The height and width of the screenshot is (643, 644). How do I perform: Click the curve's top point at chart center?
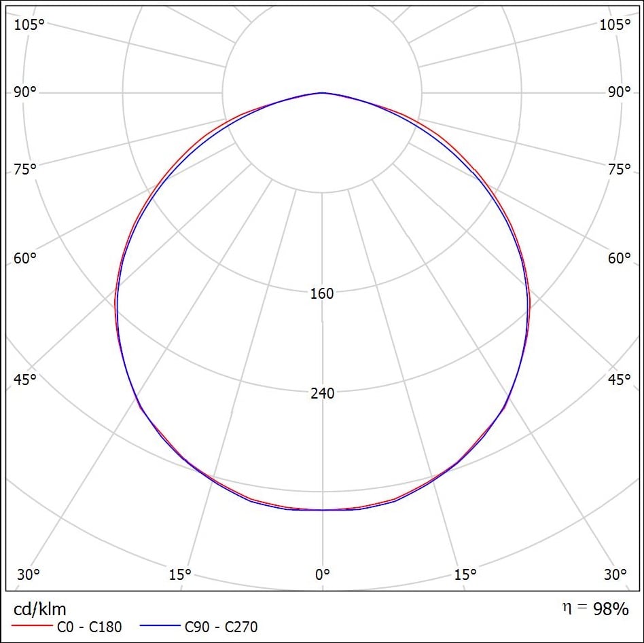(322, 93)
